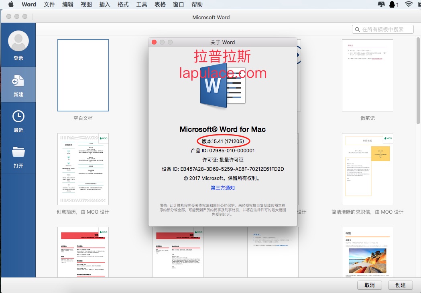Image resolution: width=421 pixels, height=293 pixels.
Task: Select the 新建 new document sidebar icon
Action: [18, 81]
